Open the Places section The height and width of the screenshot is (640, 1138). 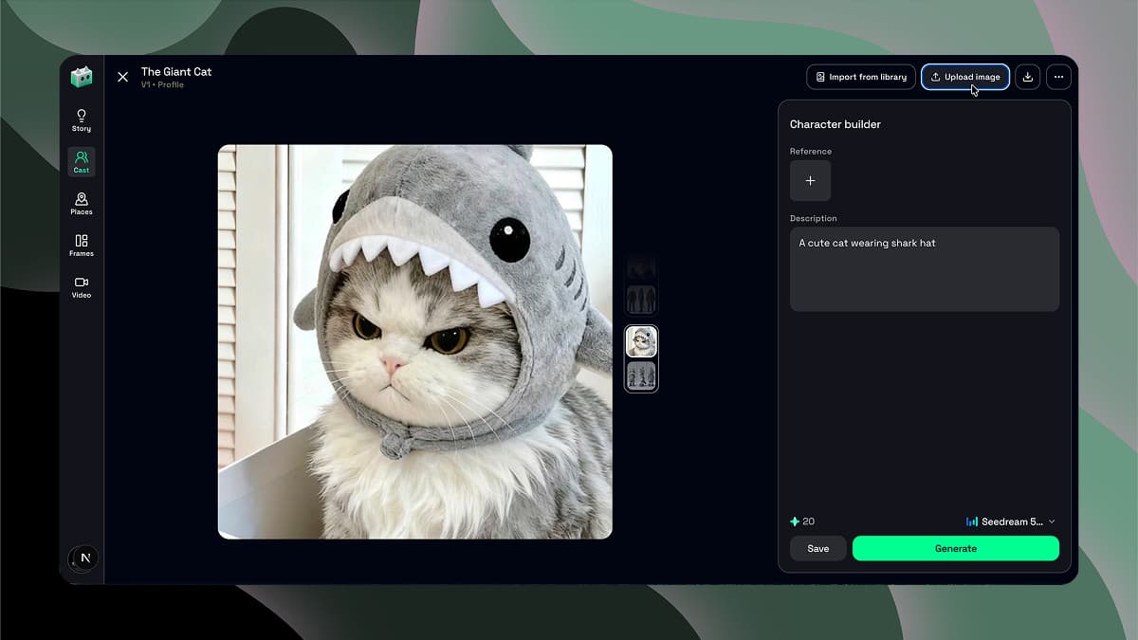(x=82, y=203)
